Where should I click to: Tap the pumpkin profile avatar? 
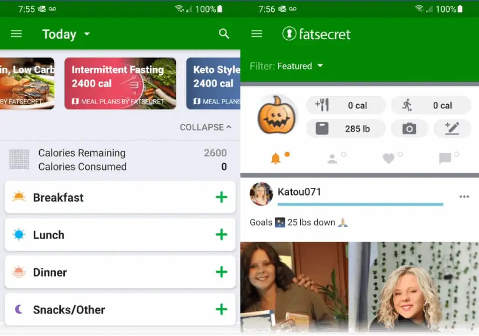click(277, 115)
